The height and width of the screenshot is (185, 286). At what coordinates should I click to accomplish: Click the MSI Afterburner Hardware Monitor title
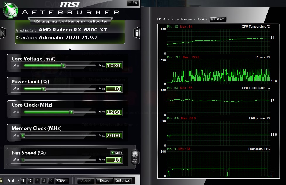182,19
